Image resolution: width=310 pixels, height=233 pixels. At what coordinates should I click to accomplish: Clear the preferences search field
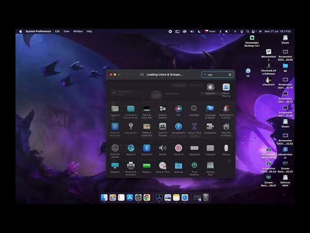(x=230, y=74)
